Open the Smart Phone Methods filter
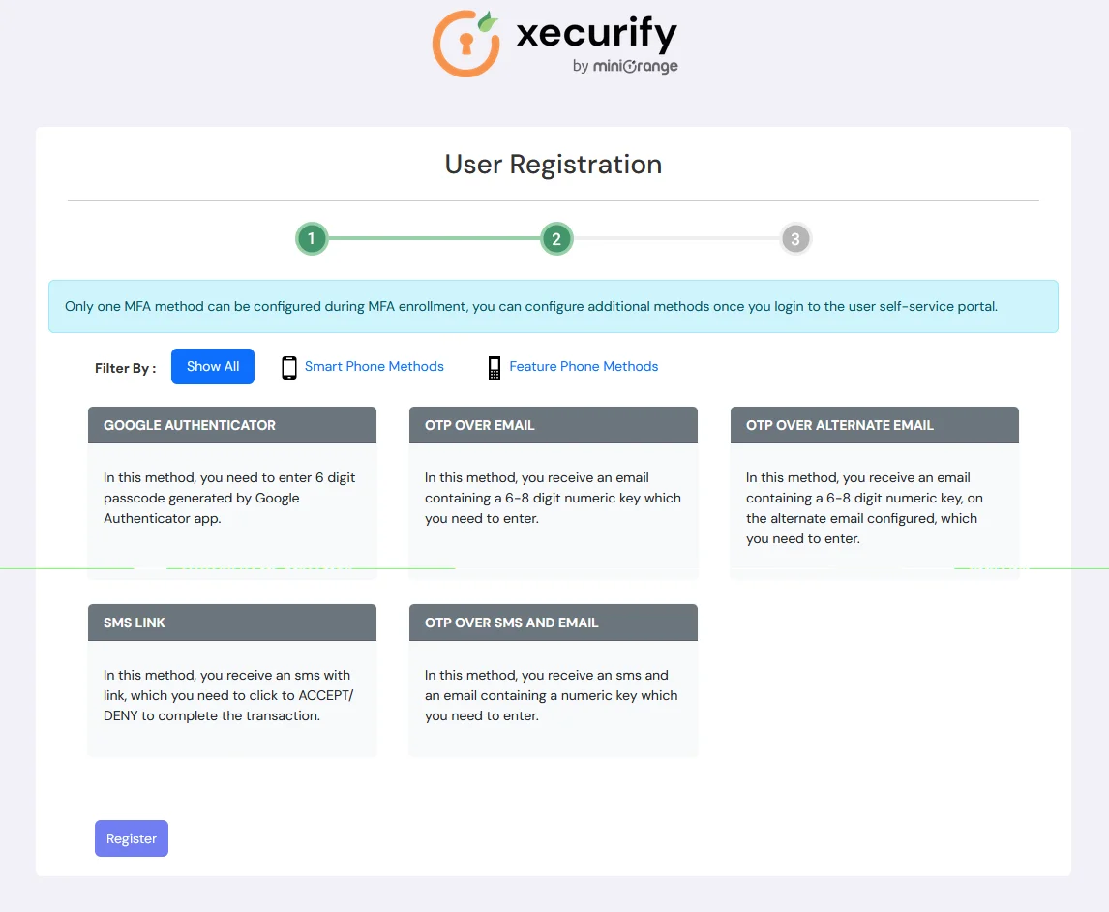 [x=374, y=366]
